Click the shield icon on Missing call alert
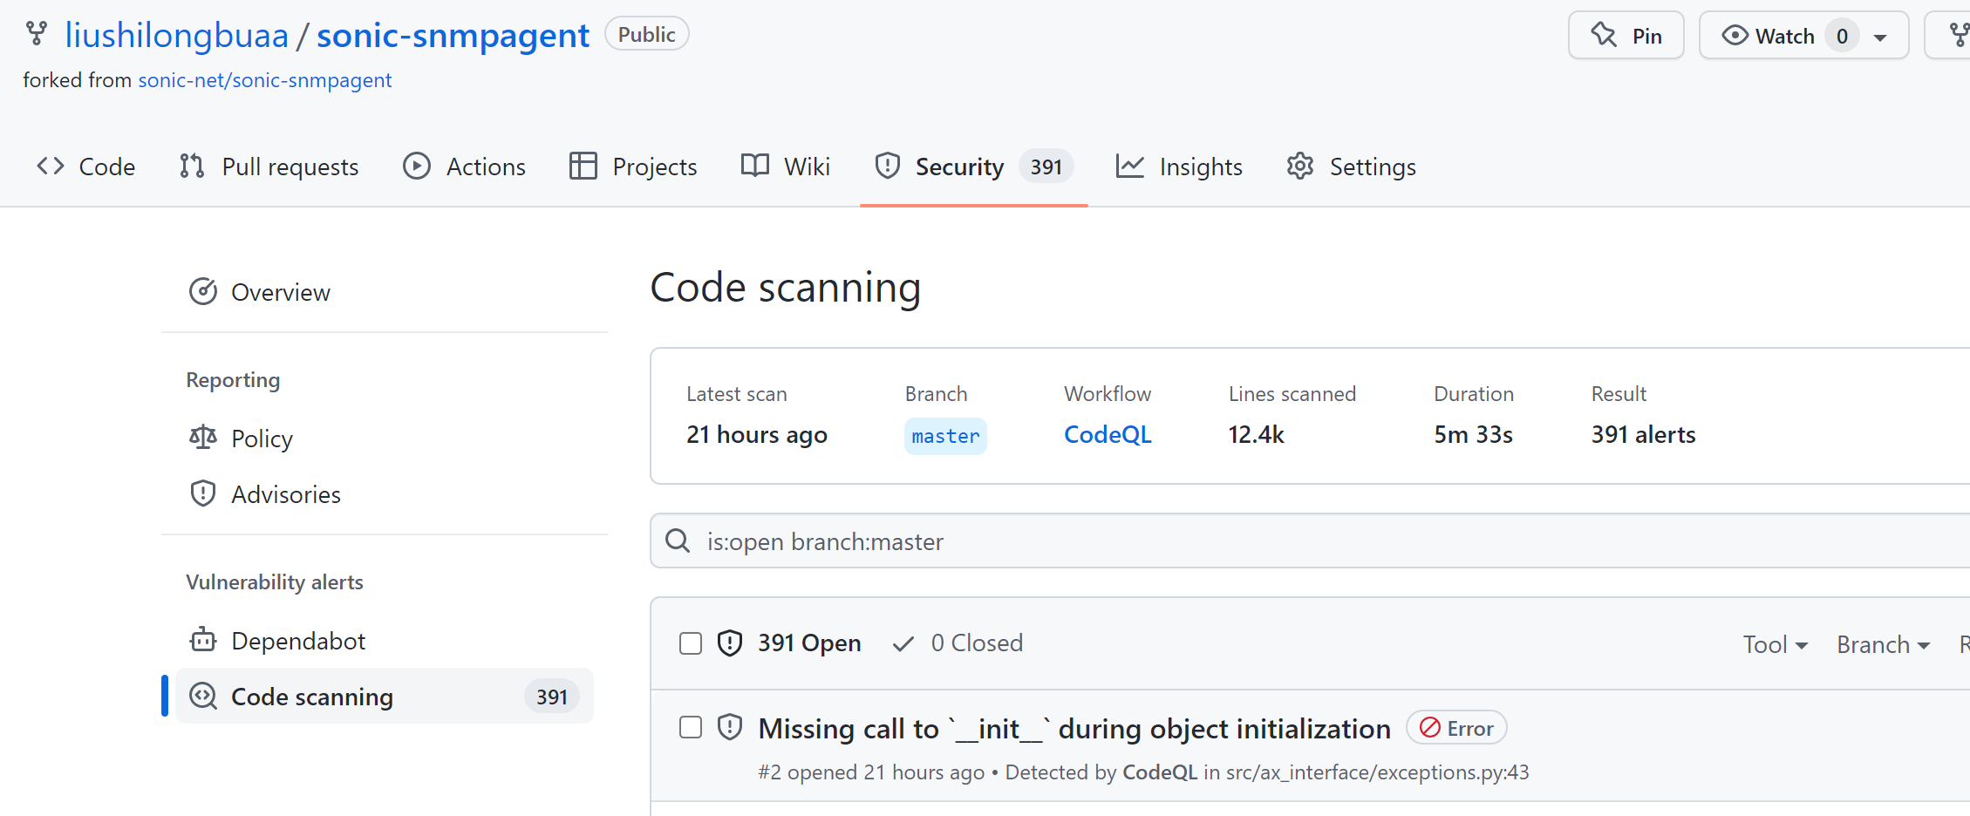Viewport: 1970px width, 816px height. [730, 727]
